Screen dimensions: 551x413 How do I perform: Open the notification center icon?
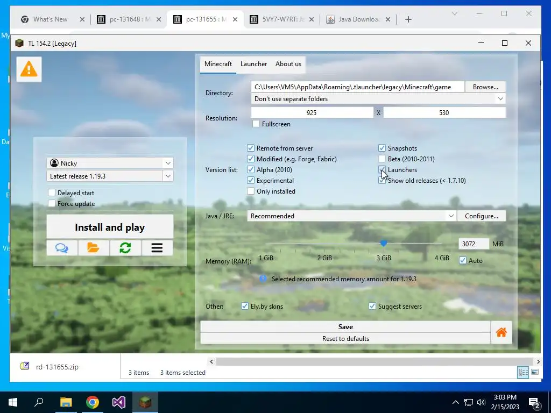pos(534,403)
